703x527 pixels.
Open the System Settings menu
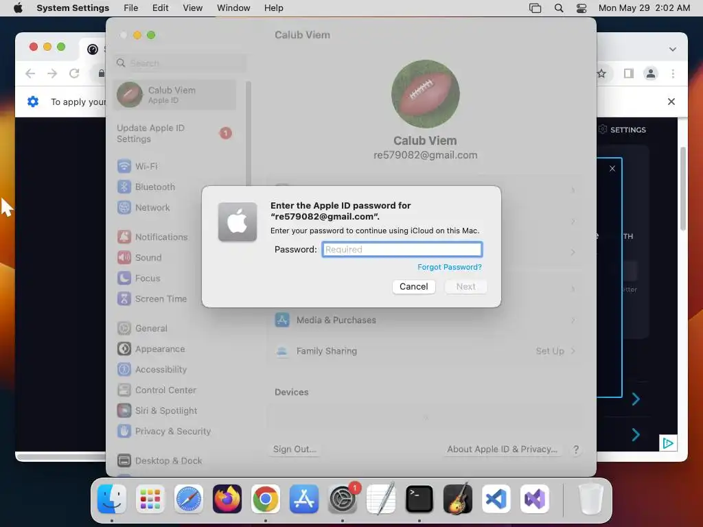(73, 8)
